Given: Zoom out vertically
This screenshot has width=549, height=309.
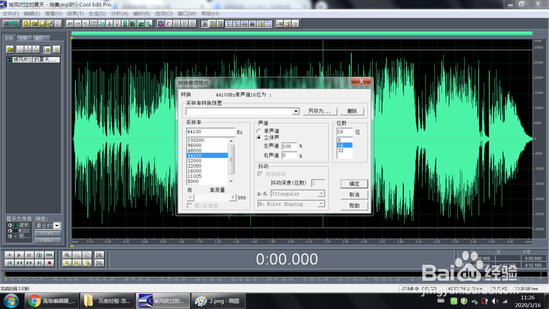Looking at the screenshot, I should (x=99, y=263).
